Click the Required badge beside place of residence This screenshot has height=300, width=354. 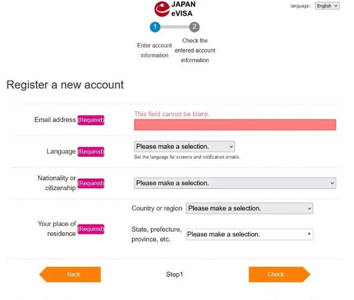pos(91,229)
